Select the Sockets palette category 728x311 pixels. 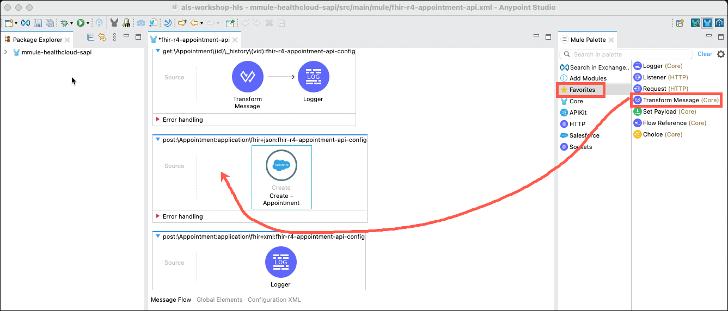click(x=576, y=147)
